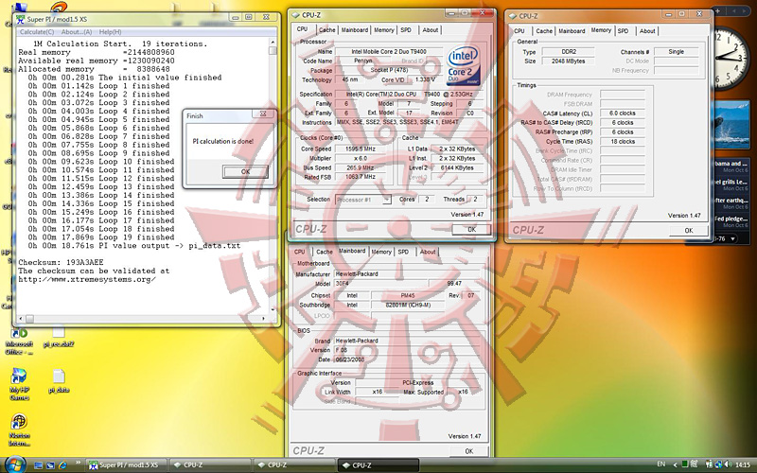Open the Calculate(C) menu in Super PI
This screenshot has width=757, height=473.
click(x=37, y=32)
